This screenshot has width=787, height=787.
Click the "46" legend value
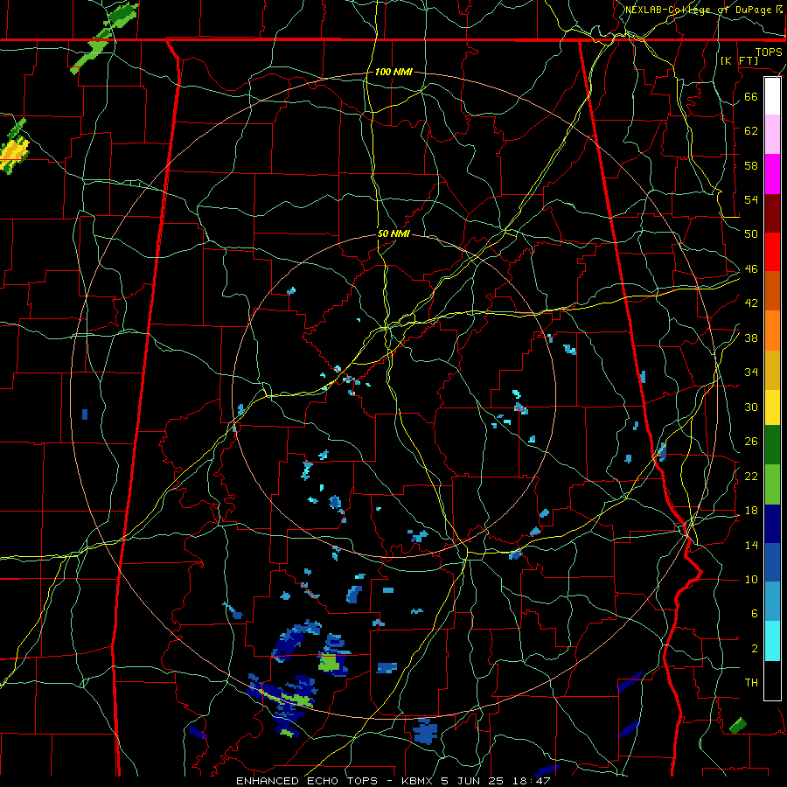click(x=751, y=269)
